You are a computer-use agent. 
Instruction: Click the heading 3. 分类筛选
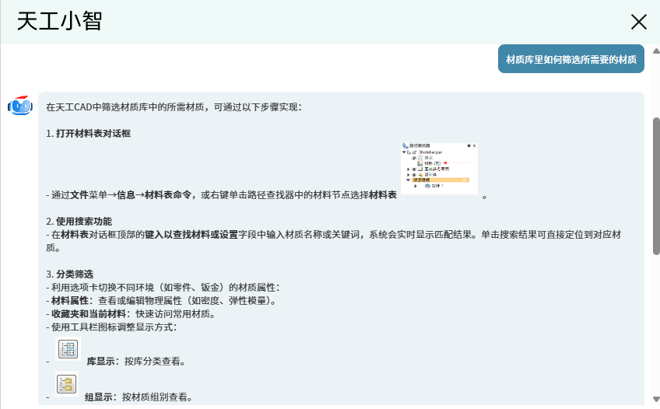[x=70, y=274]
